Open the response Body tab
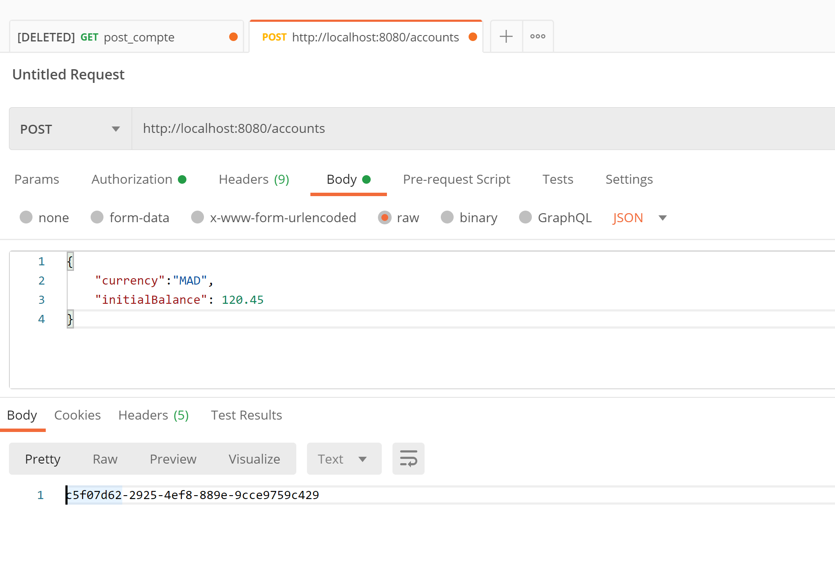The height and width of the screenshot is (564, 835). [22, 415]
